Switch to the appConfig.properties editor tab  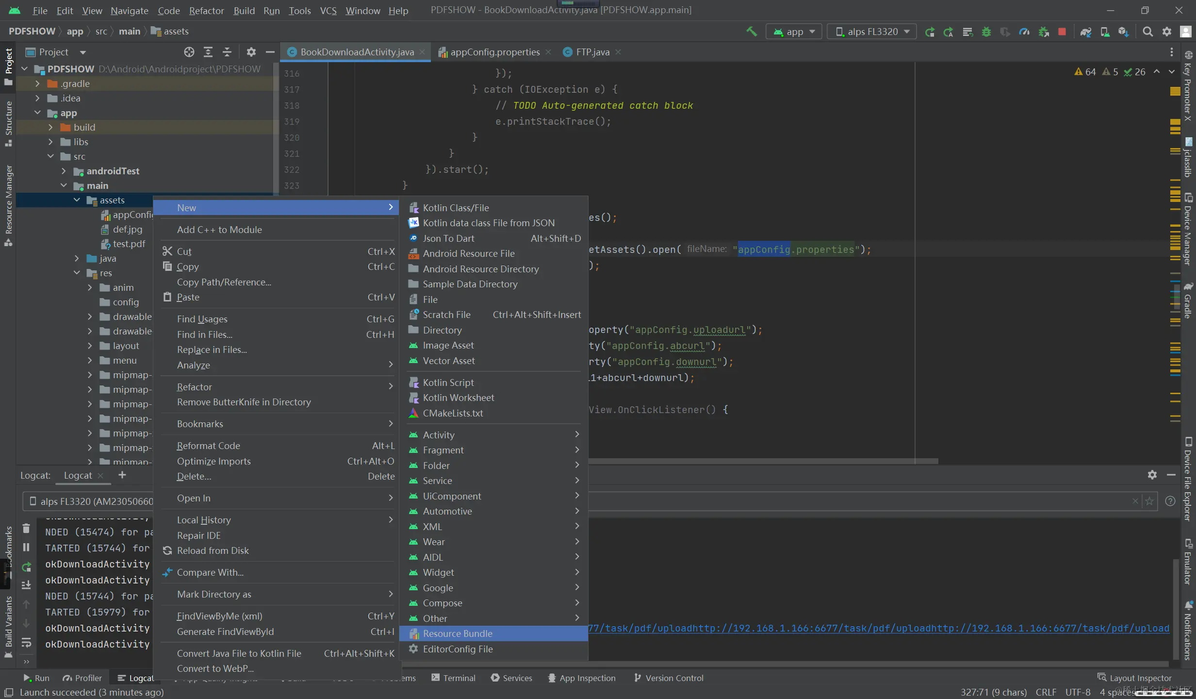pos(494,52)
